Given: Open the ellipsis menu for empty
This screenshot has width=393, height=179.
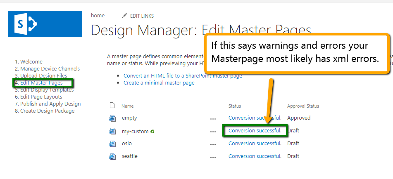Looking at the screenshot, I should (x=213, y=119).
